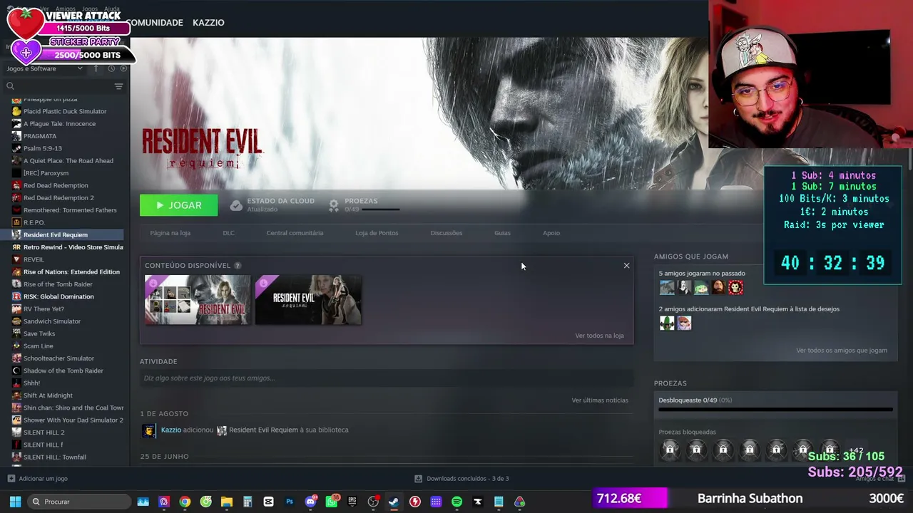Click Ver todos os amigos que jogam
This screenshot has height=513, width=913.
click(842, 351)
